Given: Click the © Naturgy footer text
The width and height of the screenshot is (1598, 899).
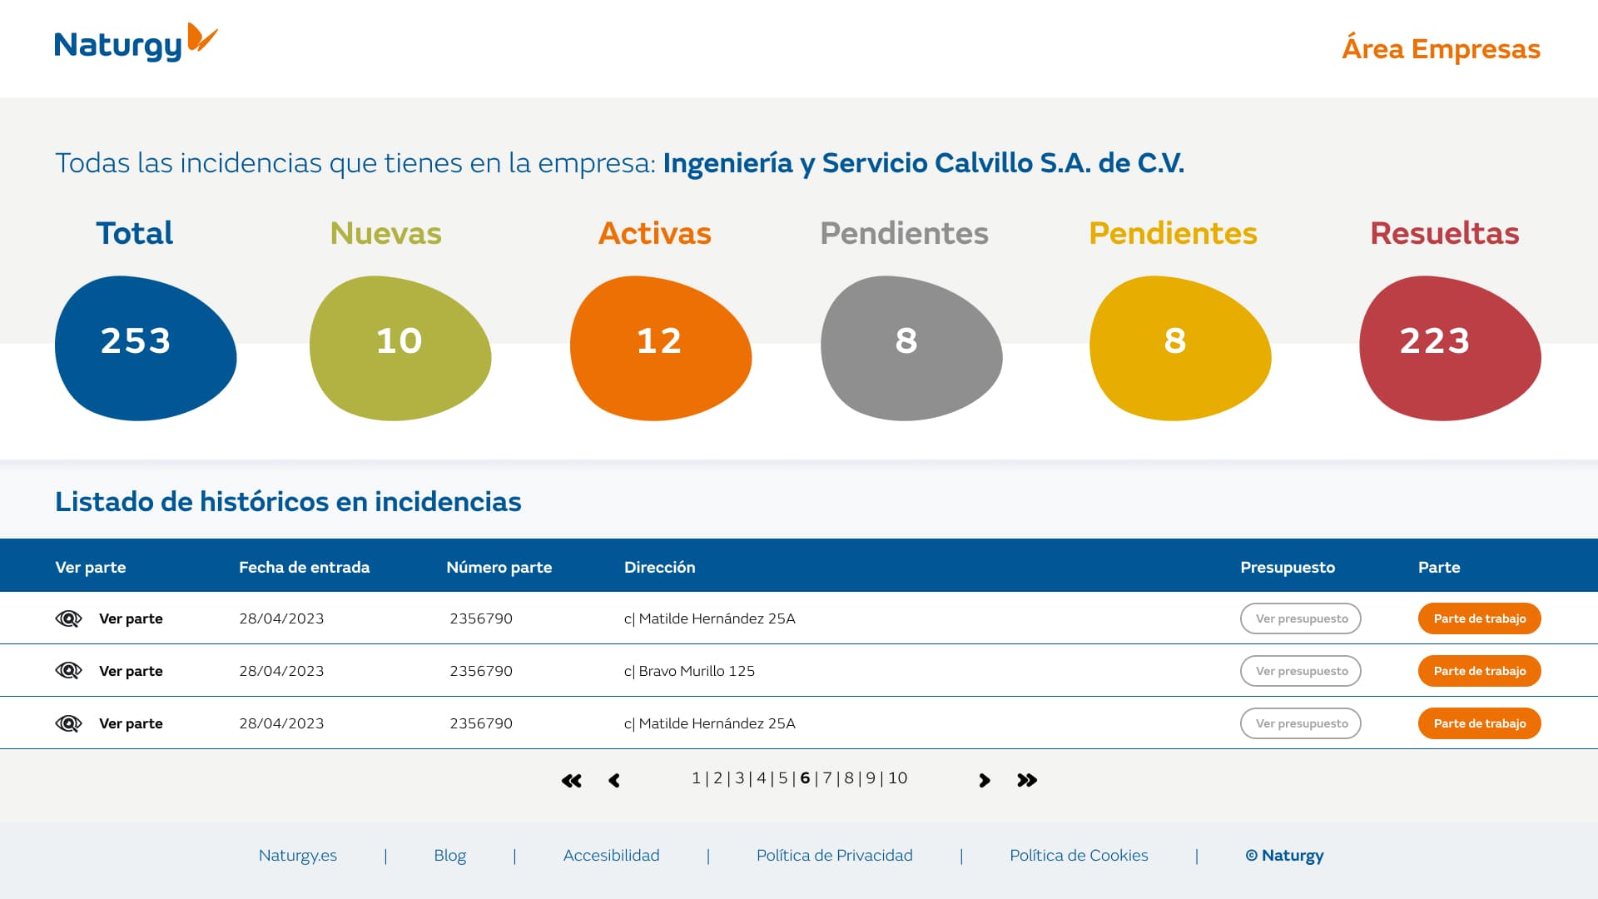Looking at the screenshot, I should [x=1284, y=856].
